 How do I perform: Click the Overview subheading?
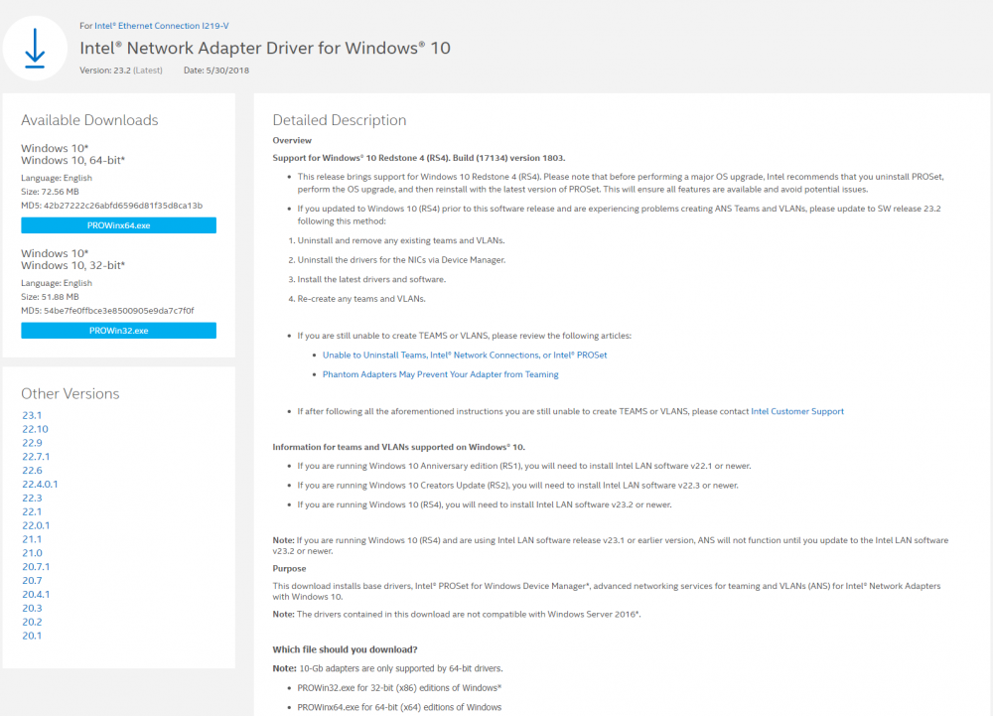coord(292,141)
